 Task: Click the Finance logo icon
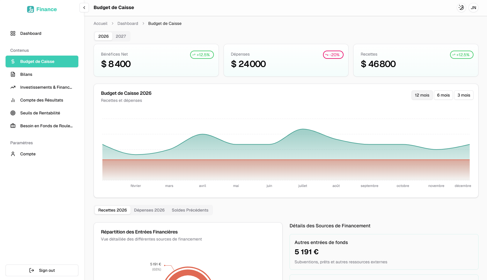(31, 9)
